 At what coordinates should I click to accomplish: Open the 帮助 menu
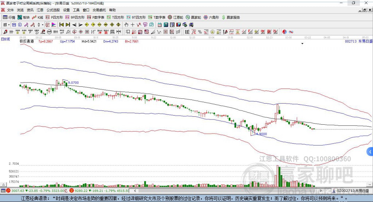click(x=112, y=10)
